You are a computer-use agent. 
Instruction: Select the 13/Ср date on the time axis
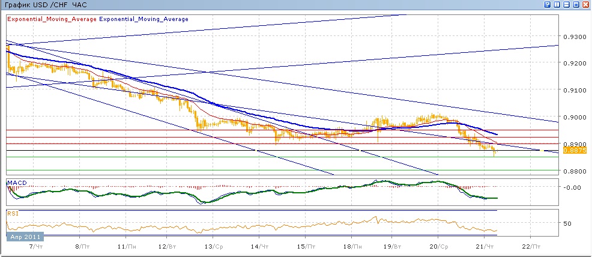(x=214, y=246)
